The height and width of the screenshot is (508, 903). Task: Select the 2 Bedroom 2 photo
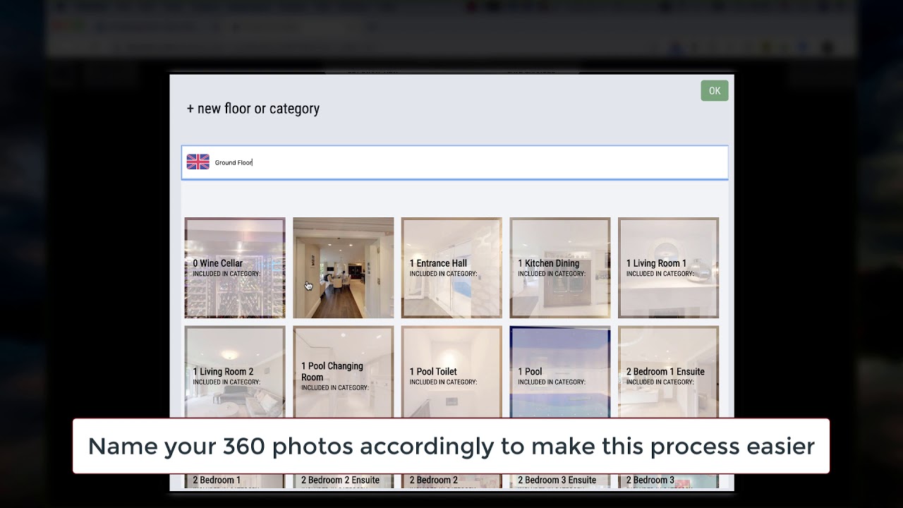(451, 480)
